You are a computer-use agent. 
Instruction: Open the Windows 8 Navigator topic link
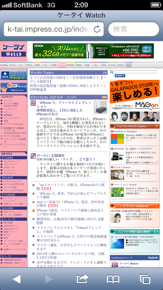[x=125, y=131]
